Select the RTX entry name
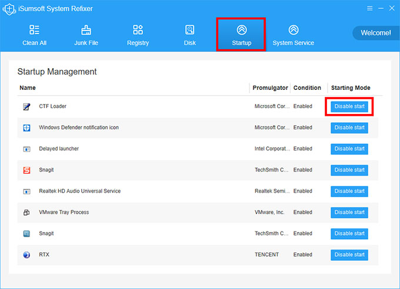Viewport: 400px width, 289px height. tap(44, 254)
